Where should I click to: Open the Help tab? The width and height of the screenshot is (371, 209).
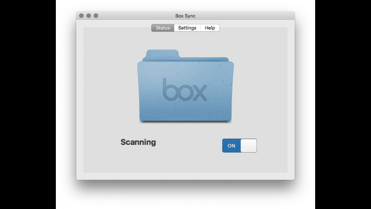coord(210,28)
